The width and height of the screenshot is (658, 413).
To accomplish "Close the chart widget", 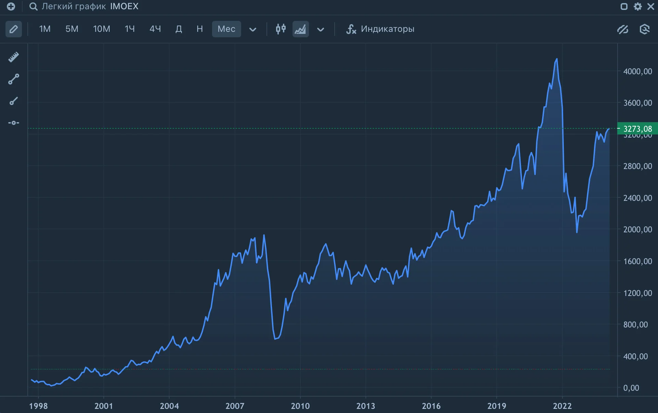I will click(x=650, y=7).
